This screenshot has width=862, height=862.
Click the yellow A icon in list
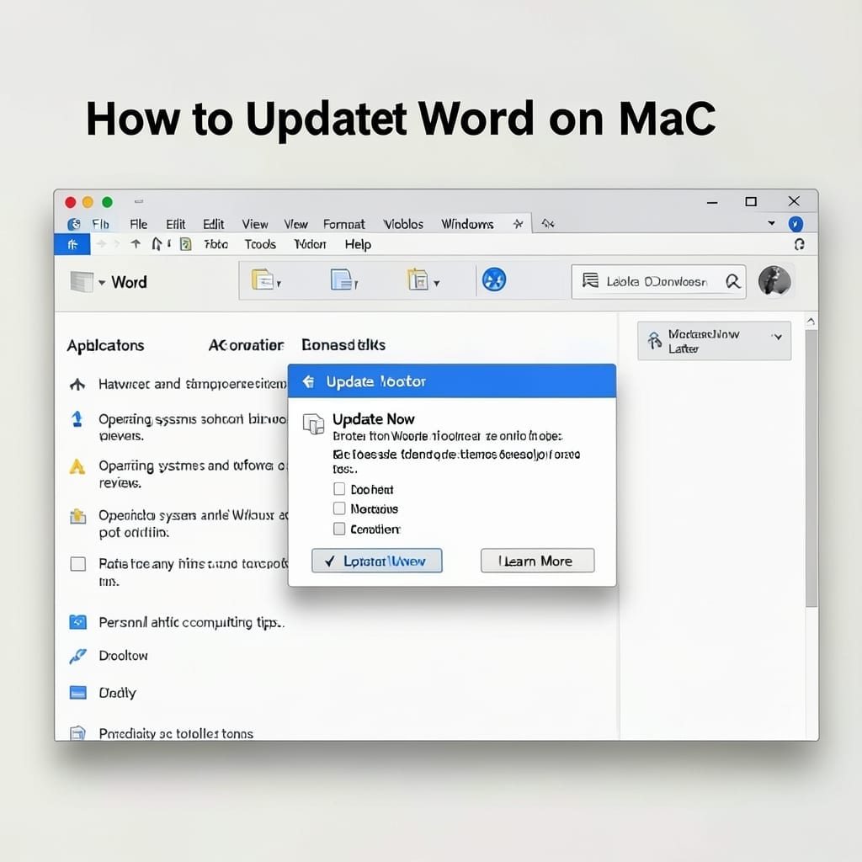tap(77, 466)
